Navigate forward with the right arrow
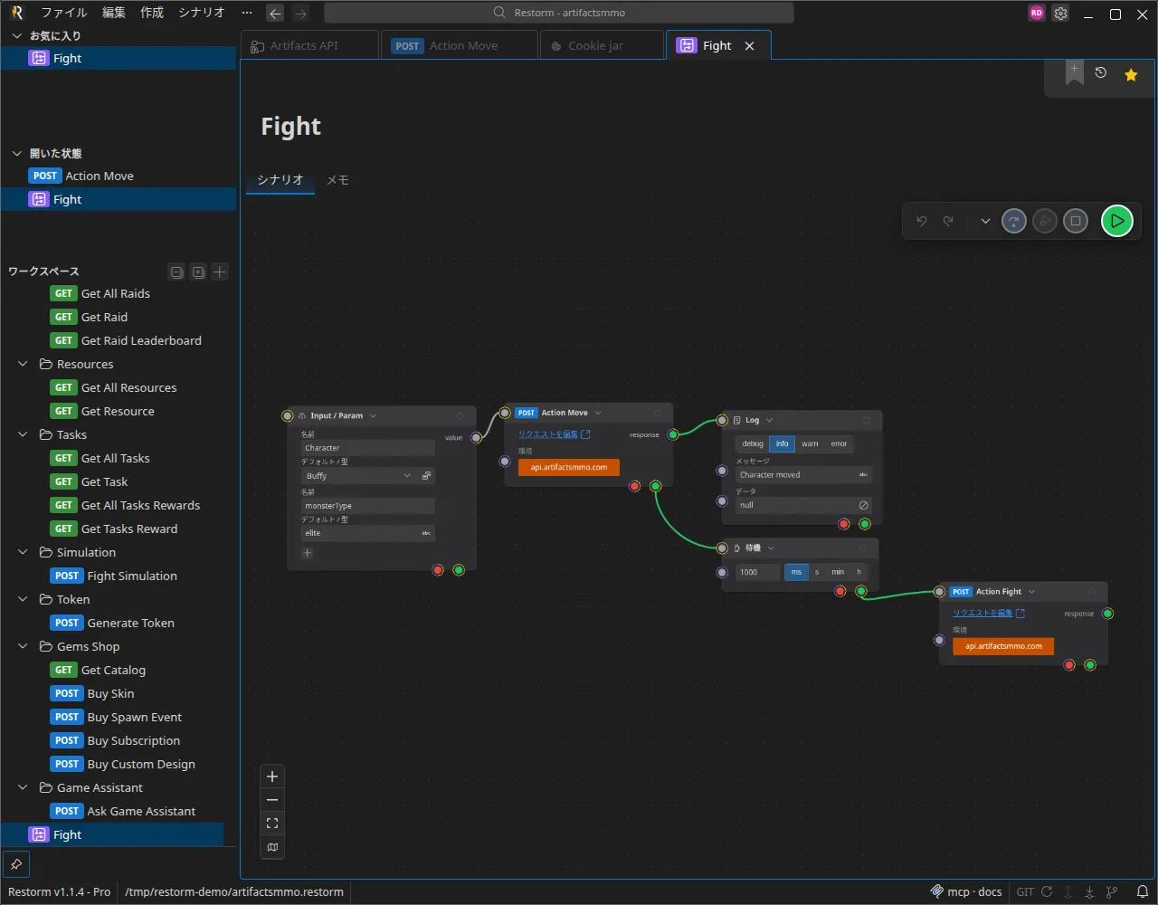The image size is (1158, 905). coord(301,14)
